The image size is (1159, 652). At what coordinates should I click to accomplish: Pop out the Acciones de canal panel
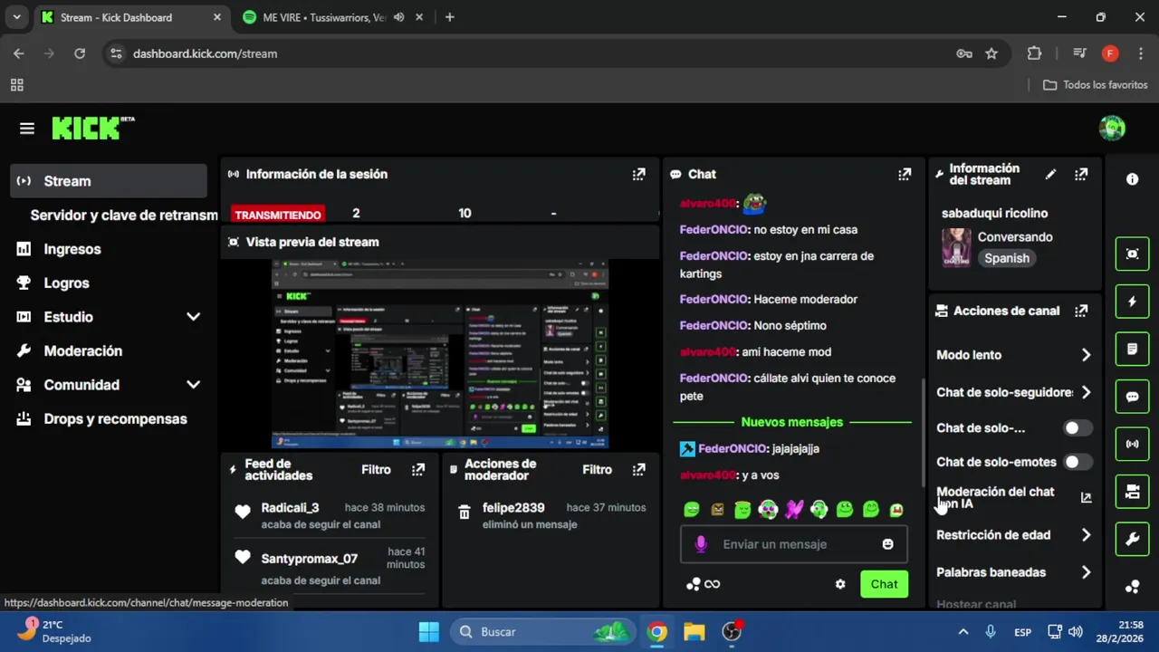(x=1081, y=311)
